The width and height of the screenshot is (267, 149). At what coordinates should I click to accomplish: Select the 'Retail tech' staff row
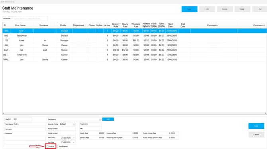[135, 55]
